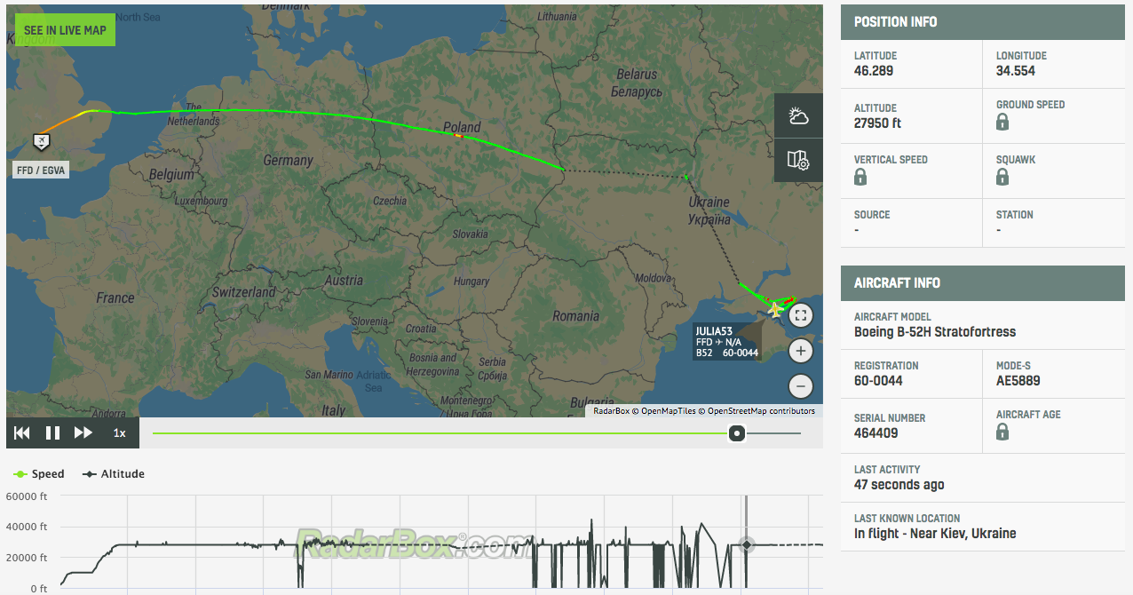Pause the flight playback
The image size is (1133, 595).
pos(52,433)
